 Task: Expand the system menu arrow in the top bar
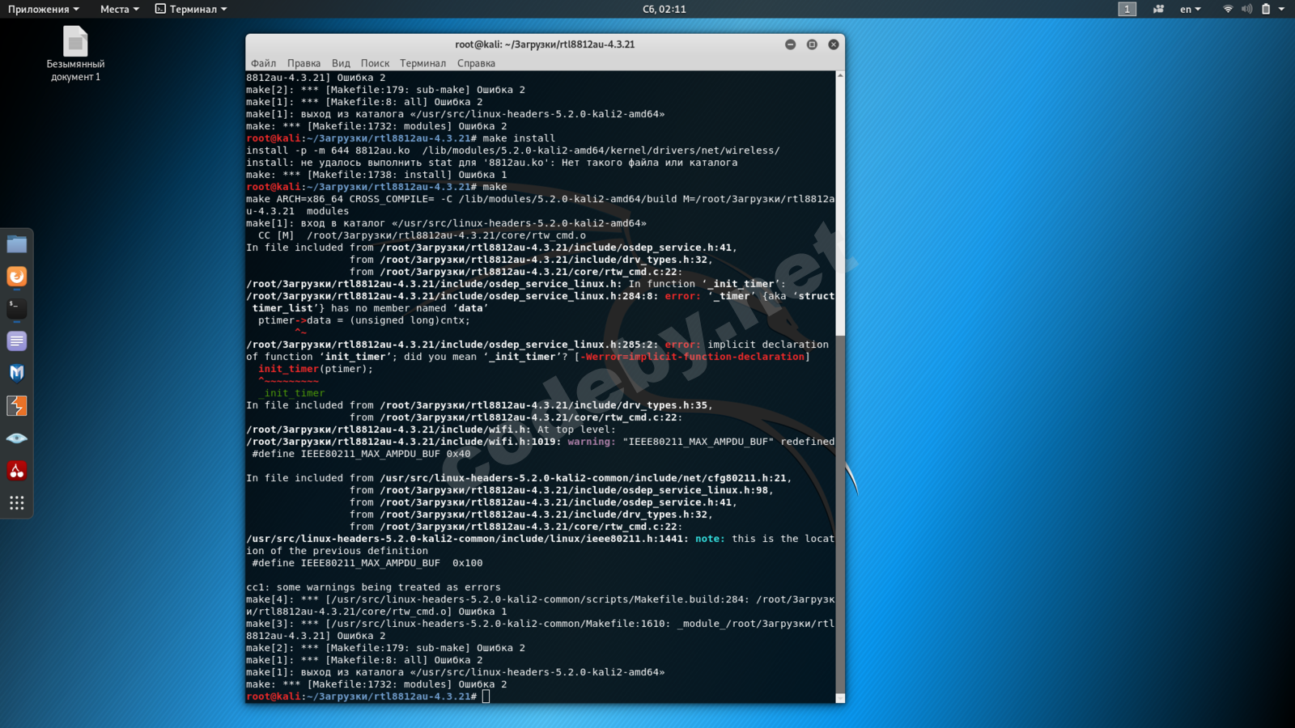pyautogui.click(x=1281, y=9)
